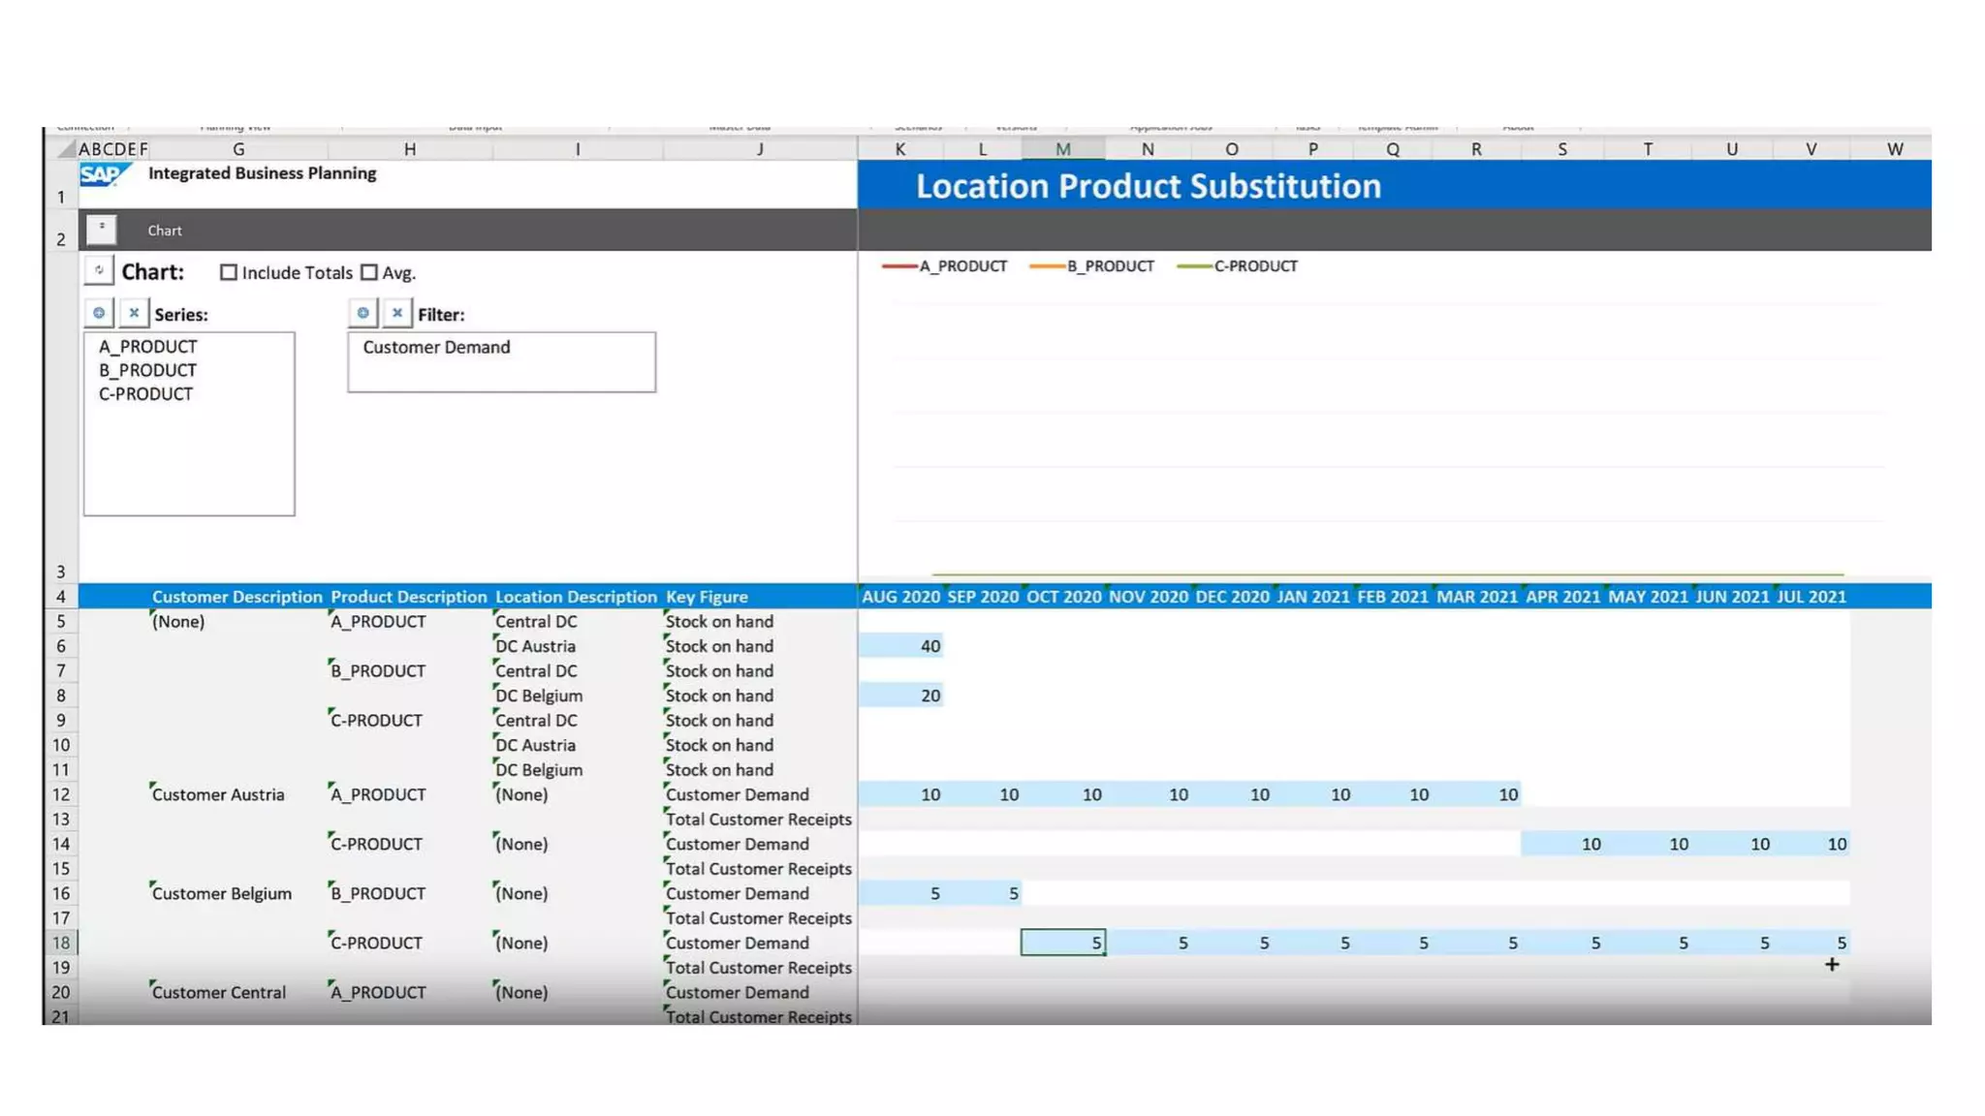Click the Key Figure column heading
This screenshot has width=1985, height=1116.
click(x=707, y=597)
